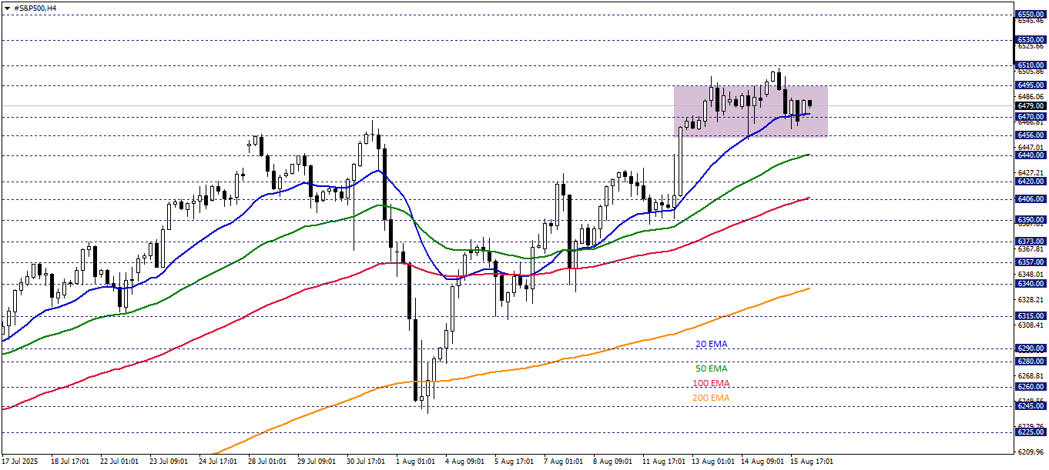Image resolution: width=1049 pixels, height=470 pixels.
Task: Click the 6486.06 price scale value
Action: click(1031, 96)
